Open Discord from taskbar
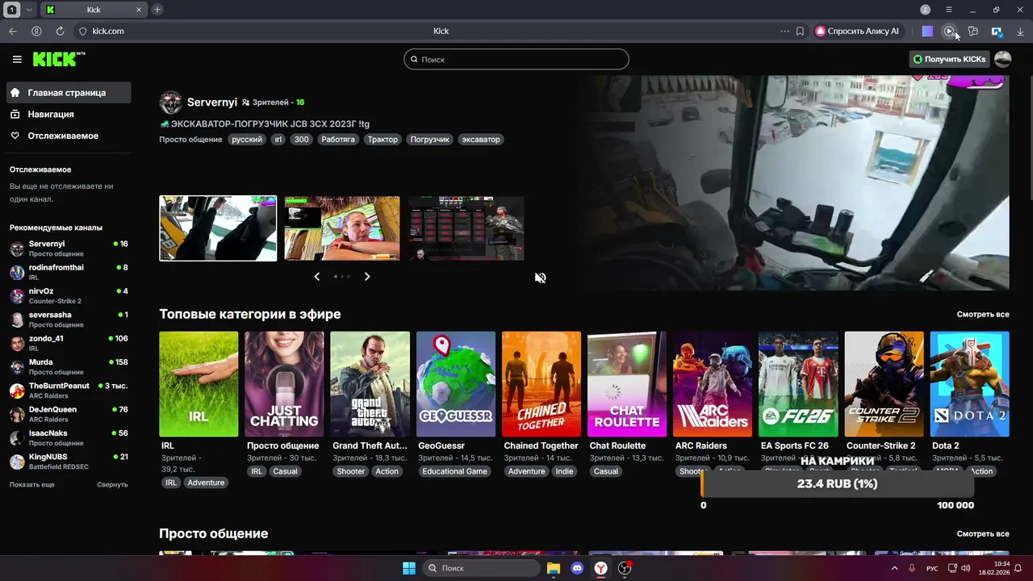 577,568
